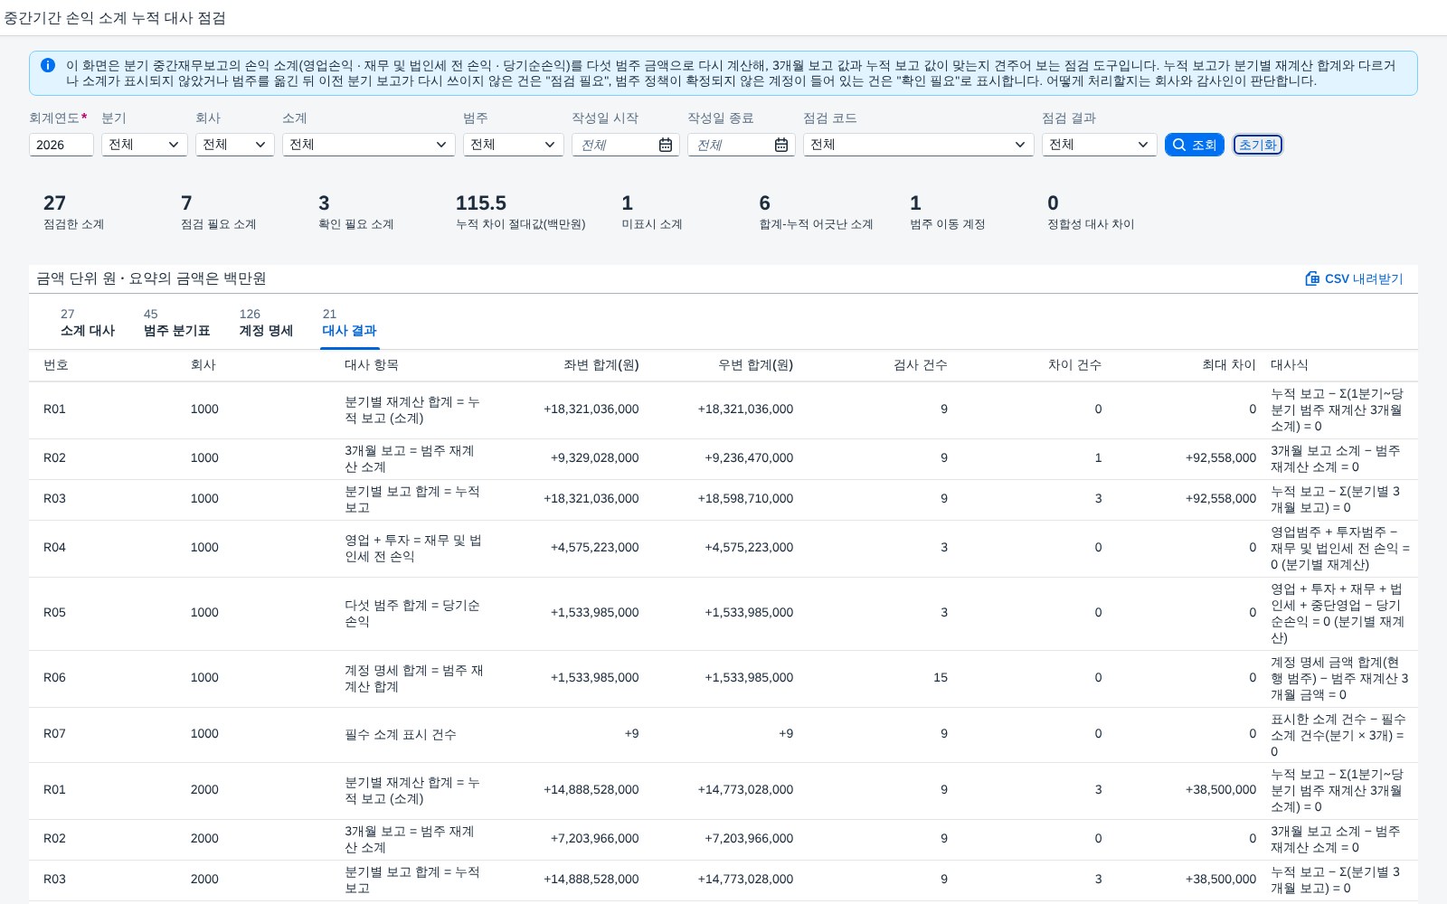The width and height of the screenshot is (1447, 904).
Task: Open the 회사 dropdown
Action: (x=235, y=145)
